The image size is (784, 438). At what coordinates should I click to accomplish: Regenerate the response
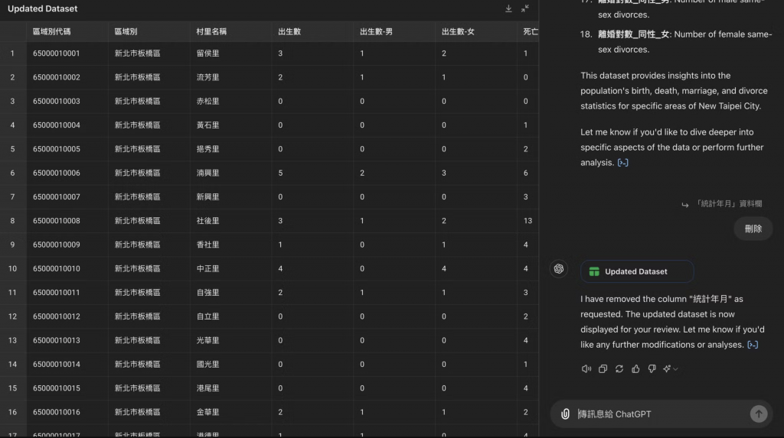[x=619, y=368]
